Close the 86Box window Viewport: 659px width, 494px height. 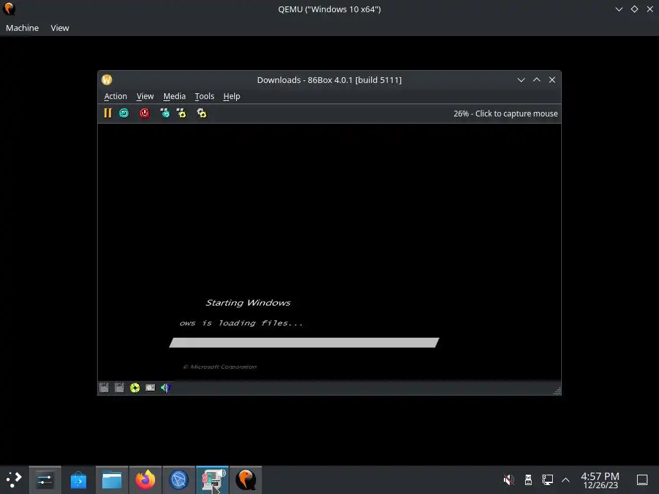552,80
